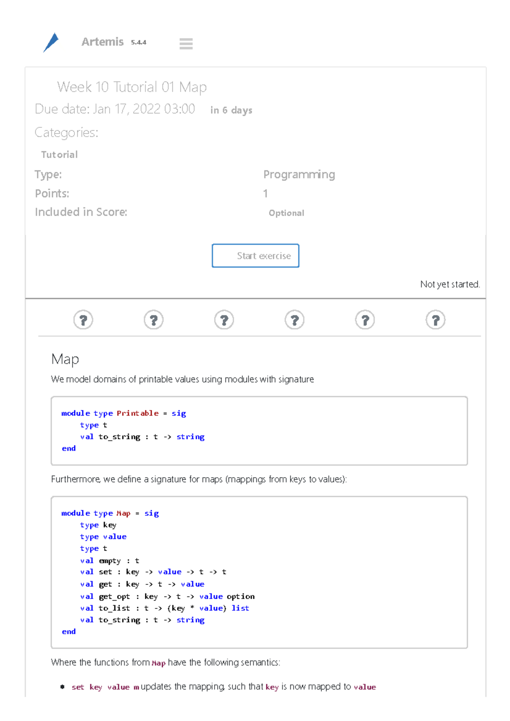Click the Artemis title link
Image resolution: width=510 pixels, height=721 pixels.
pos(102,42)
